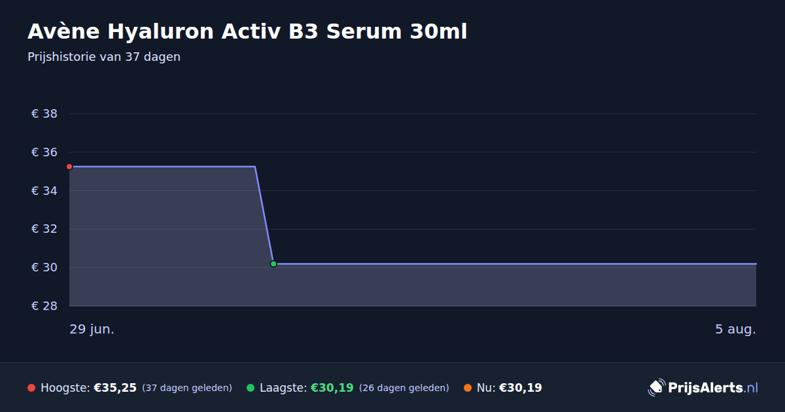Click the red dot beside Hoogste
785x412 pixels.
(31, 388)
